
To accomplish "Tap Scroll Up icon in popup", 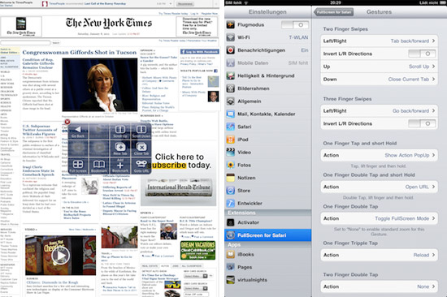I will tap(120, 131).
